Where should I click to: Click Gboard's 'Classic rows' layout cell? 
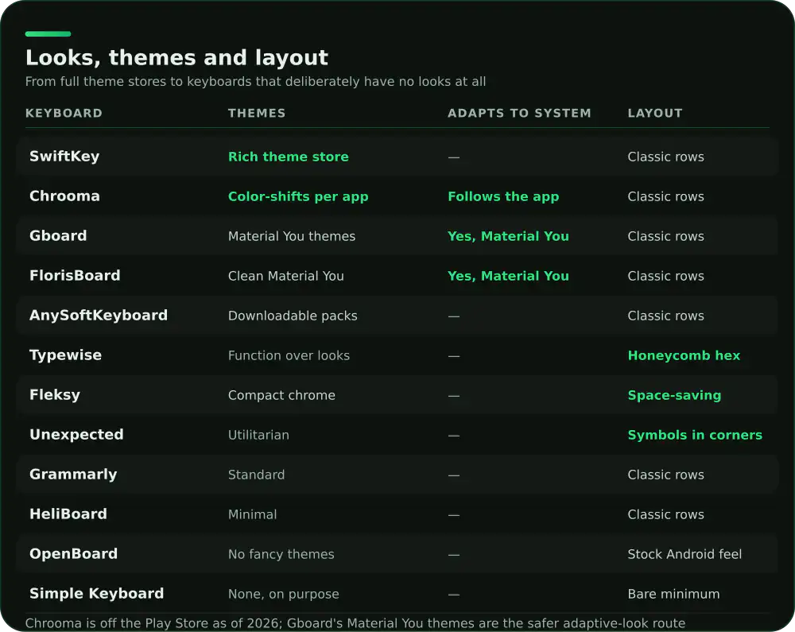click(665, 236)
